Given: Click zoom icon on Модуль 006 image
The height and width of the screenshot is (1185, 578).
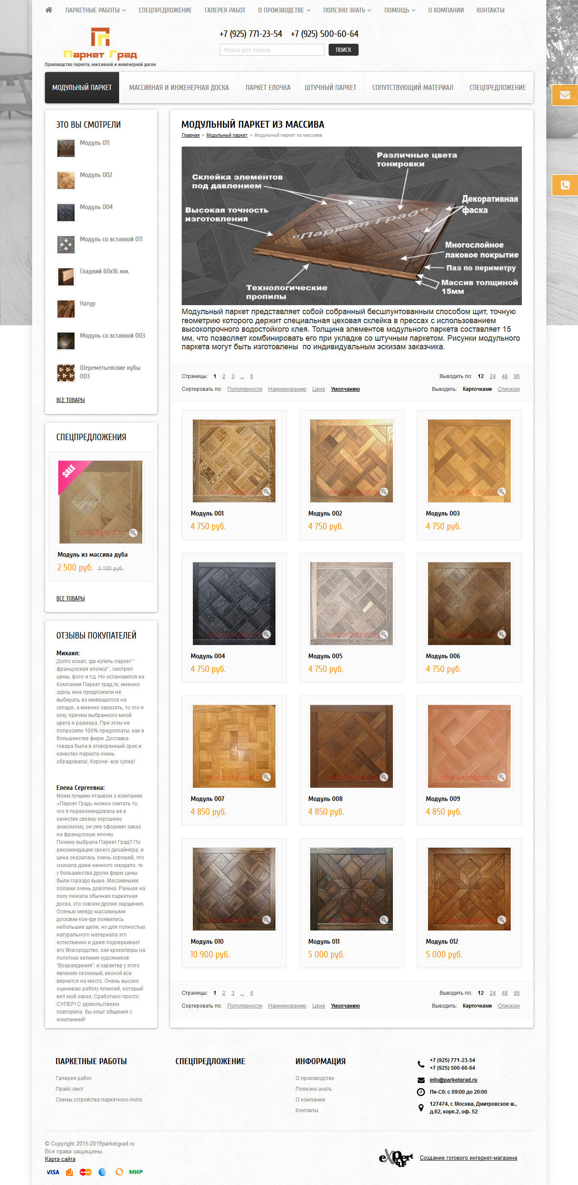Looking at the screenshot, I should click(x=502, y=634).
